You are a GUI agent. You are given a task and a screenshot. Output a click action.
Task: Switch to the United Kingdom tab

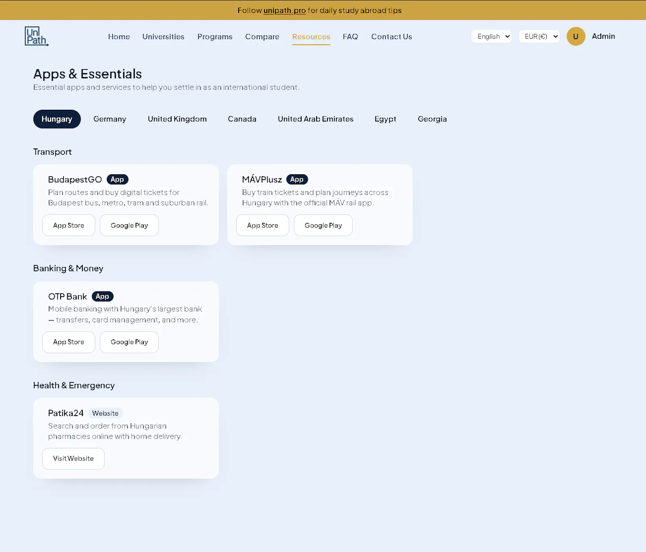[177, 119]
